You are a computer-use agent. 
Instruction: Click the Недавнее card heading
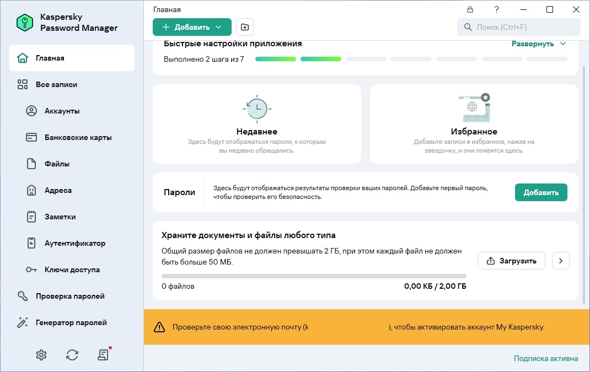pyautogui.click(x=257, y=132)
